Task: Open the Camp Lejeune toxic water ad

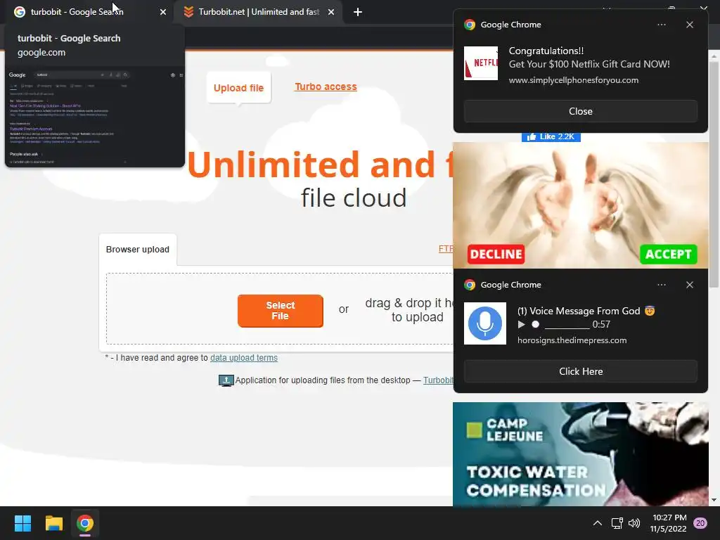Action: coord(580,454)
